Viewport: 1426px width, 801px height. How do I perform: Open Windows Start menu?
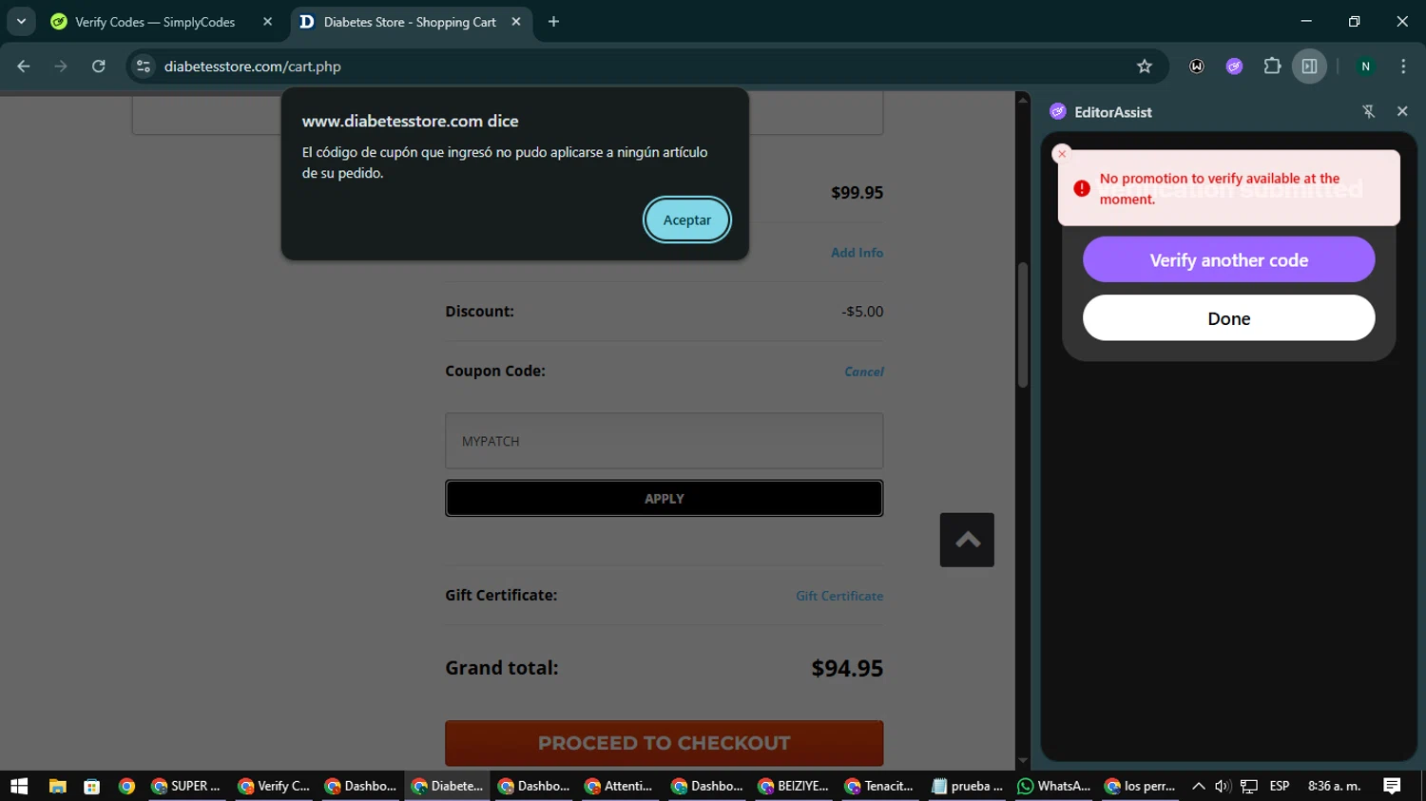tap(19, 786)
